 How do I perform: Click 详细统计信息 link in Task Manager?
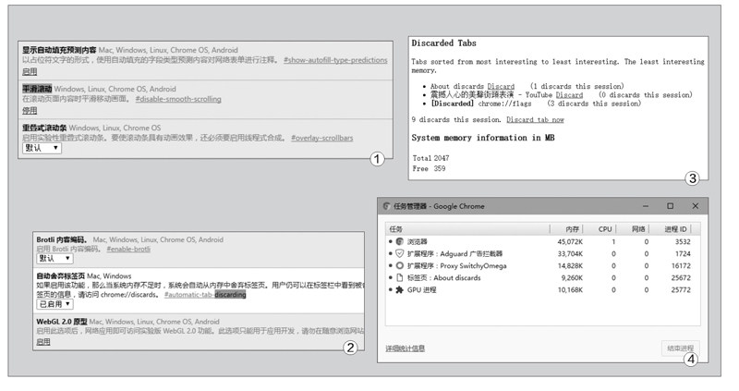(x=405, y=348)
